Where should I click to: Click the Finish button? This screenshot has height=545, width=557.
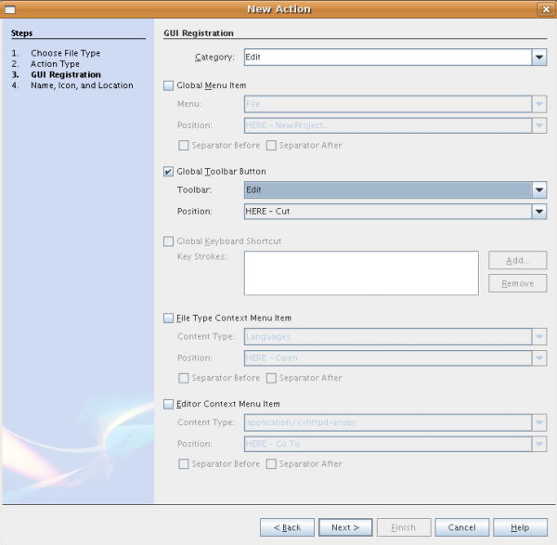pos(404,527)
